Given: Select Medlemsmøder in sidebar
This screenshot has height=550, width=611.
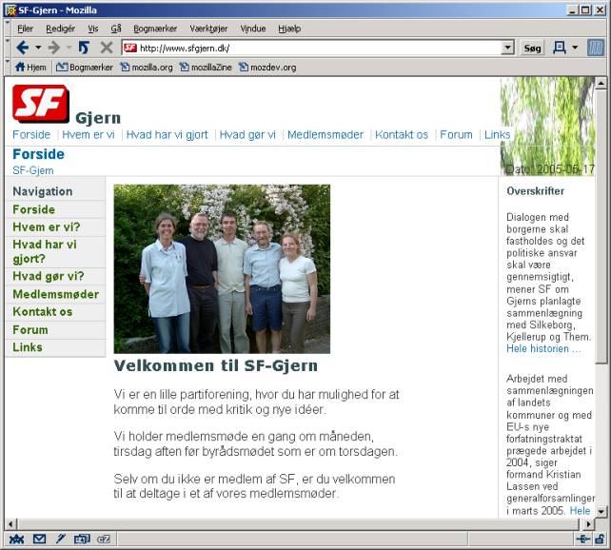Looking at the screenshot, I should (x=56, y=294).
